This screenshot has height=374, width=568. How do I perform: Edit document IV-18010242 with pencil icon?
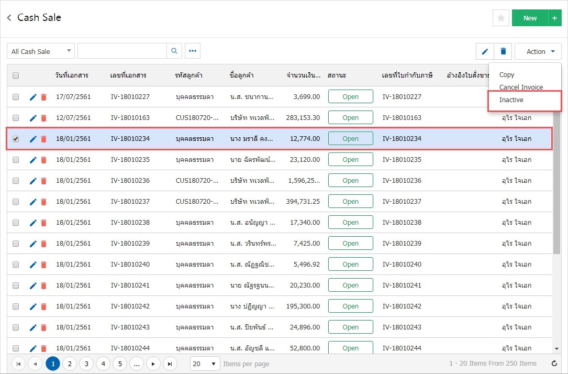[x=33, y=306]
